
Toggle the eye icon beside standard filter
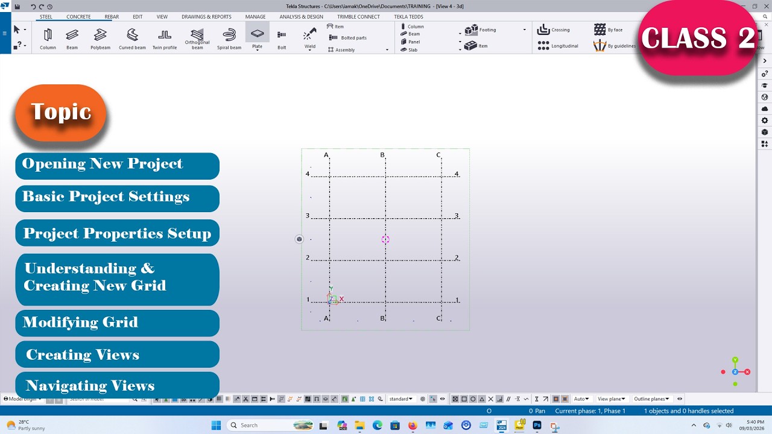coord(442,399)
